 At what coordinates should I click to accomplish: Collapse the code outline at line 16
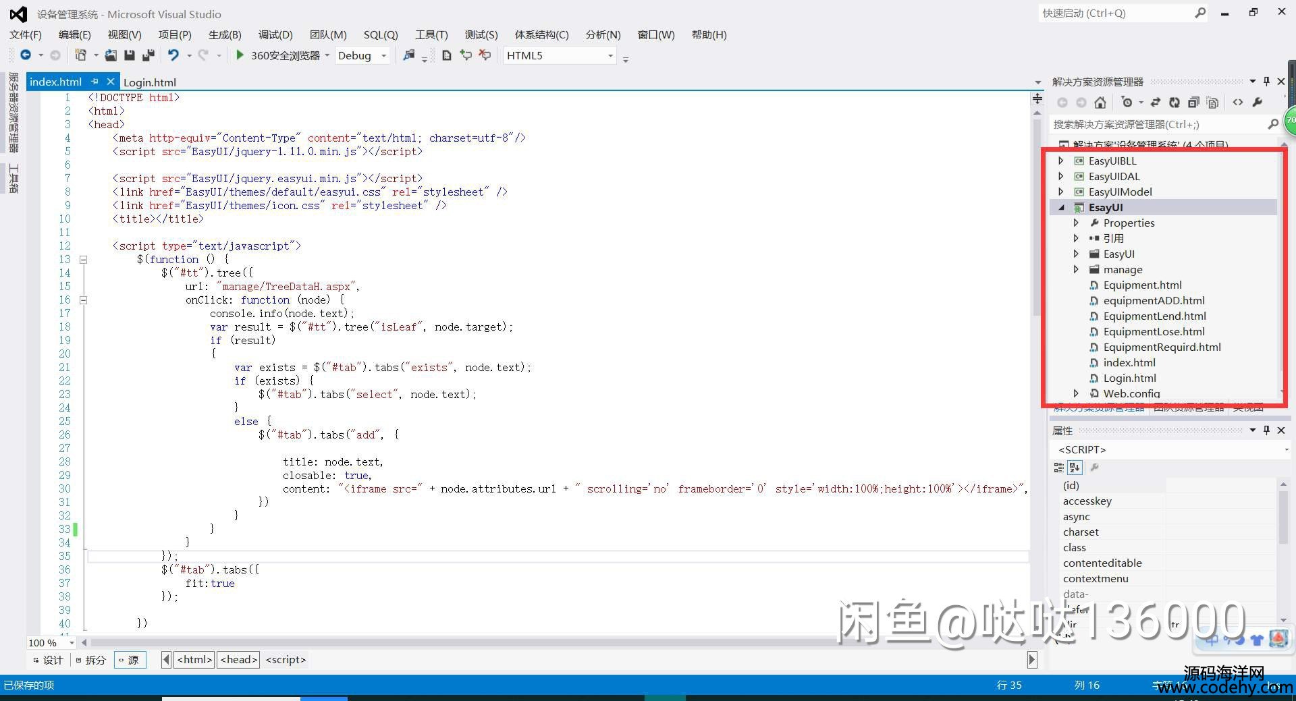83,300
